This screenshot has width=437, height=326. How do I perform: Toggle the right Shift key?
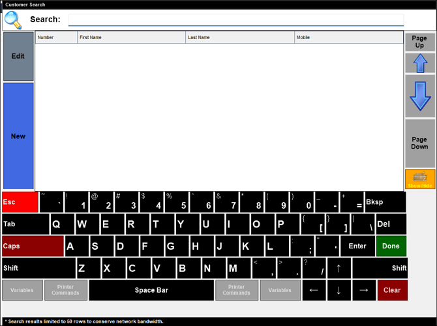(x=380, y=268)
